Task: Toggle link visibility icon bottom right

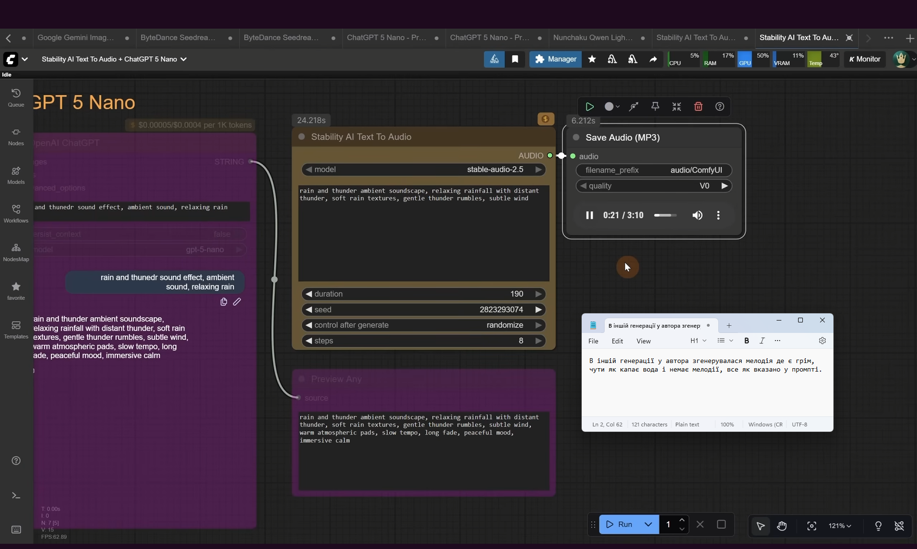Action: click(899, 526)
